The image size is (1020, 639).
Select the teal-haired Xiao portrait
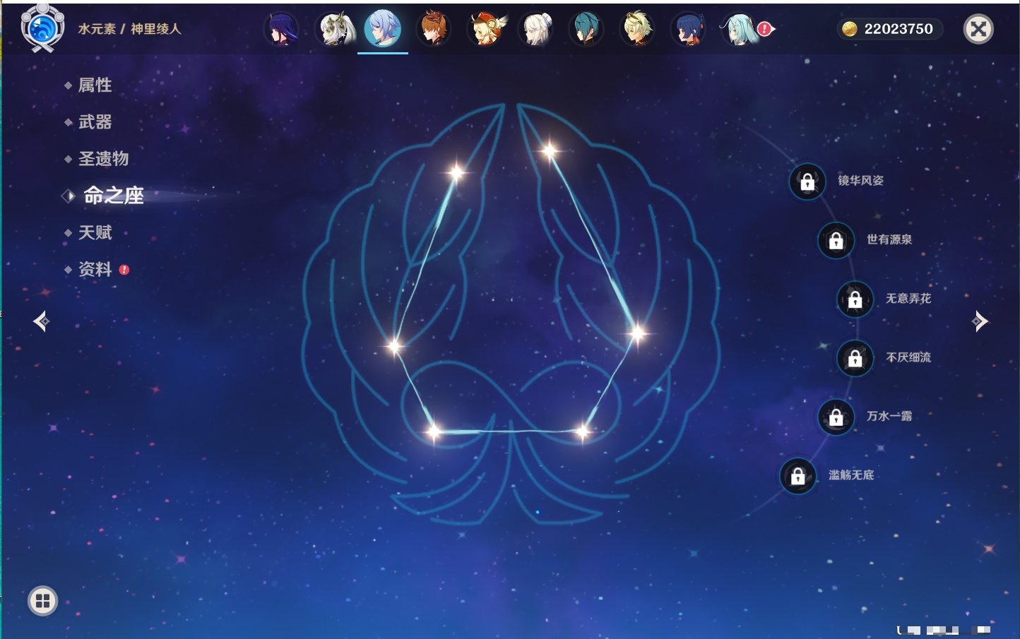586,29
